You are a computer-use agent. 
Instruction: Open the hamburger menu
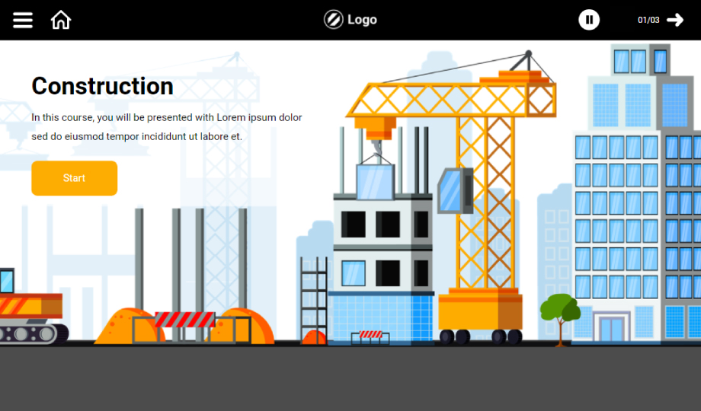[23, 20]
